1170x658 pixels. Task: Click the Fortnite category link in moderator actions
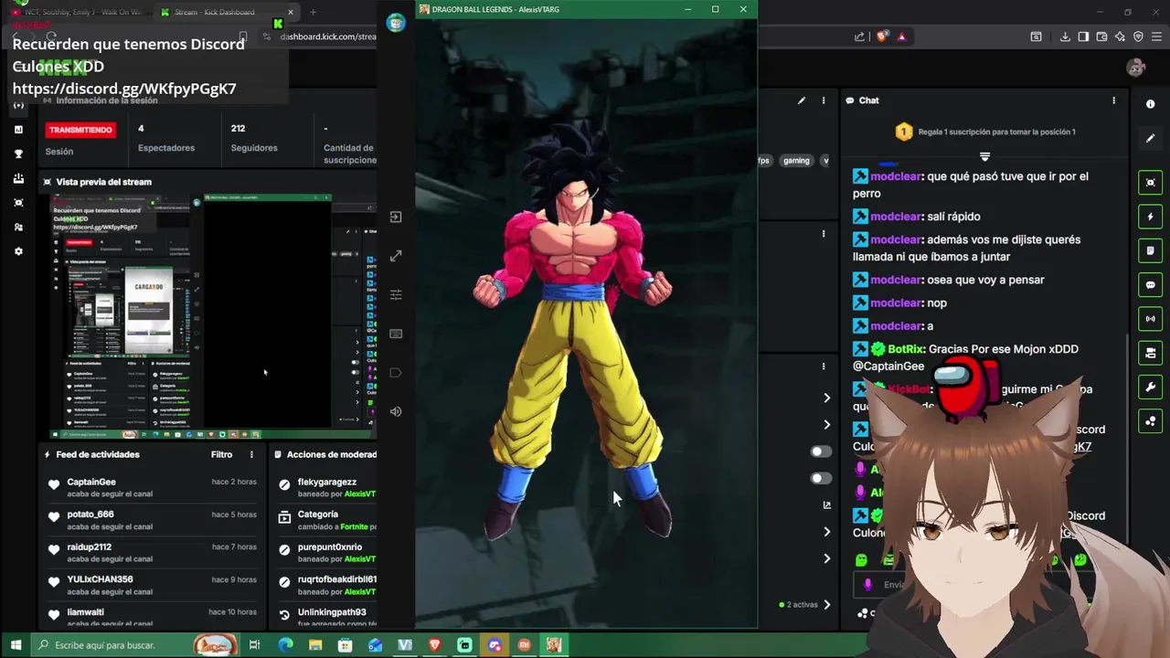click(x=355, y=526)
